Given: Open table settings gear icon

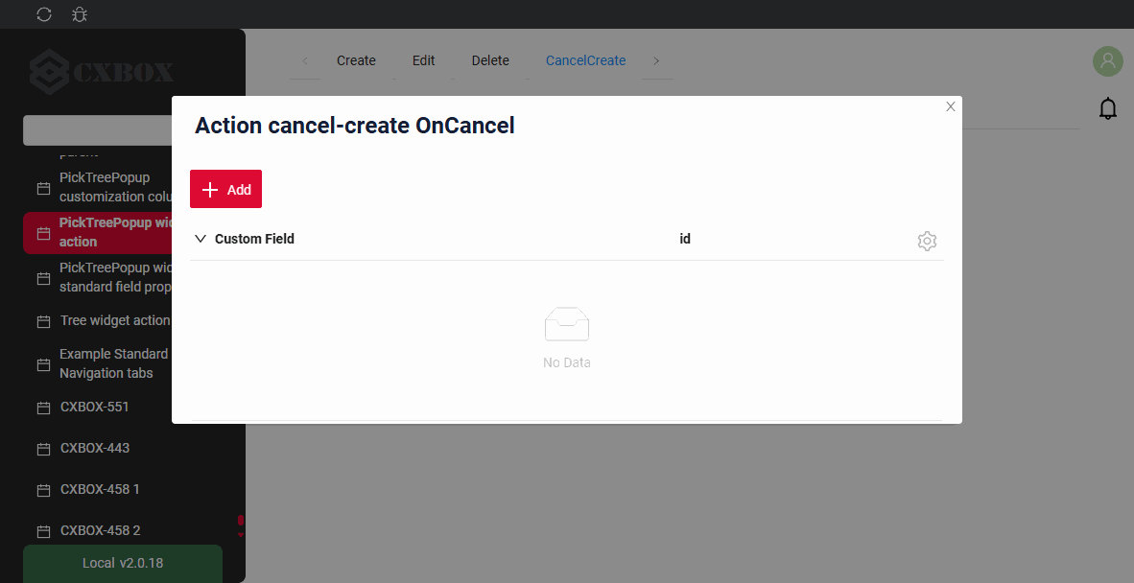Looking at the screenshot, I should pos(927,241).
